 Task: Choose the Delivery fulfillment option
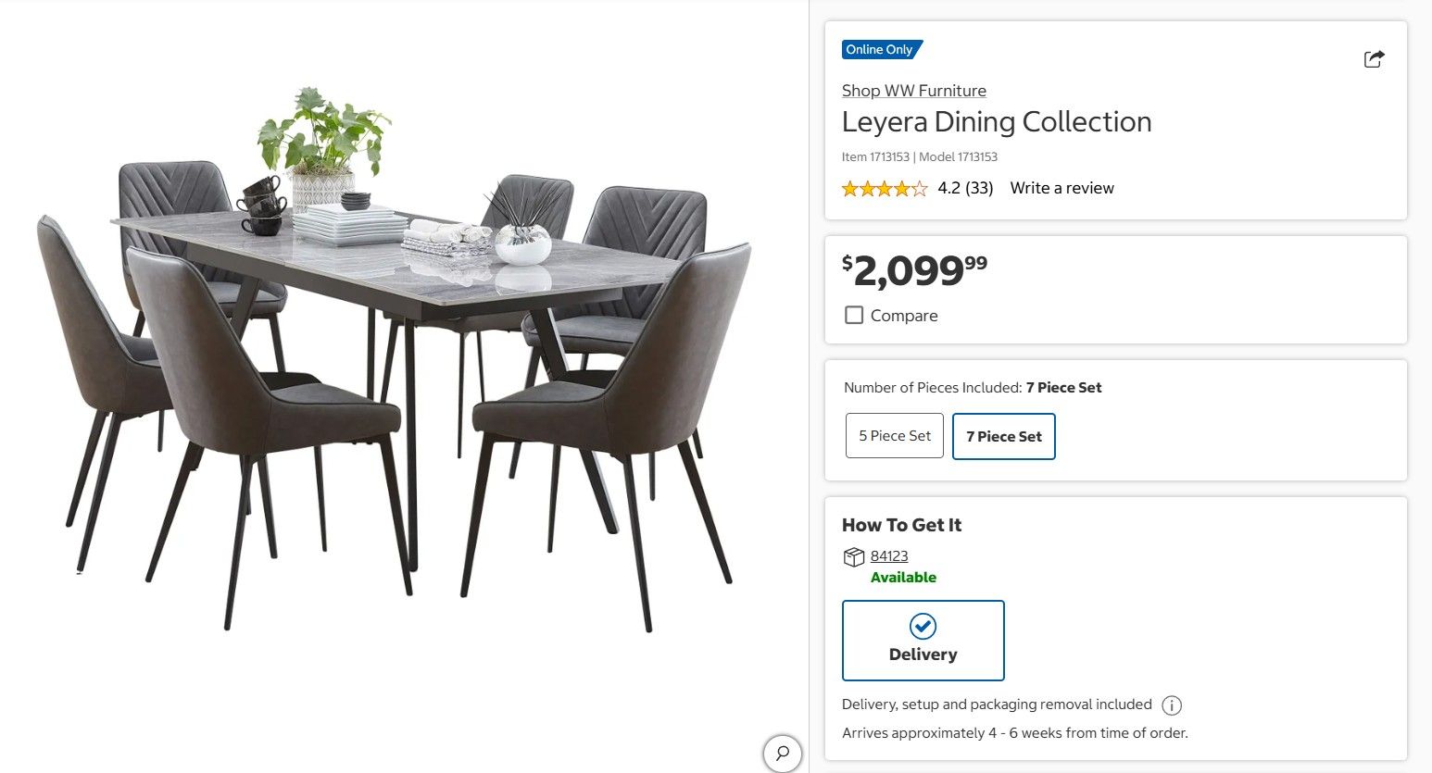(923, 641)
